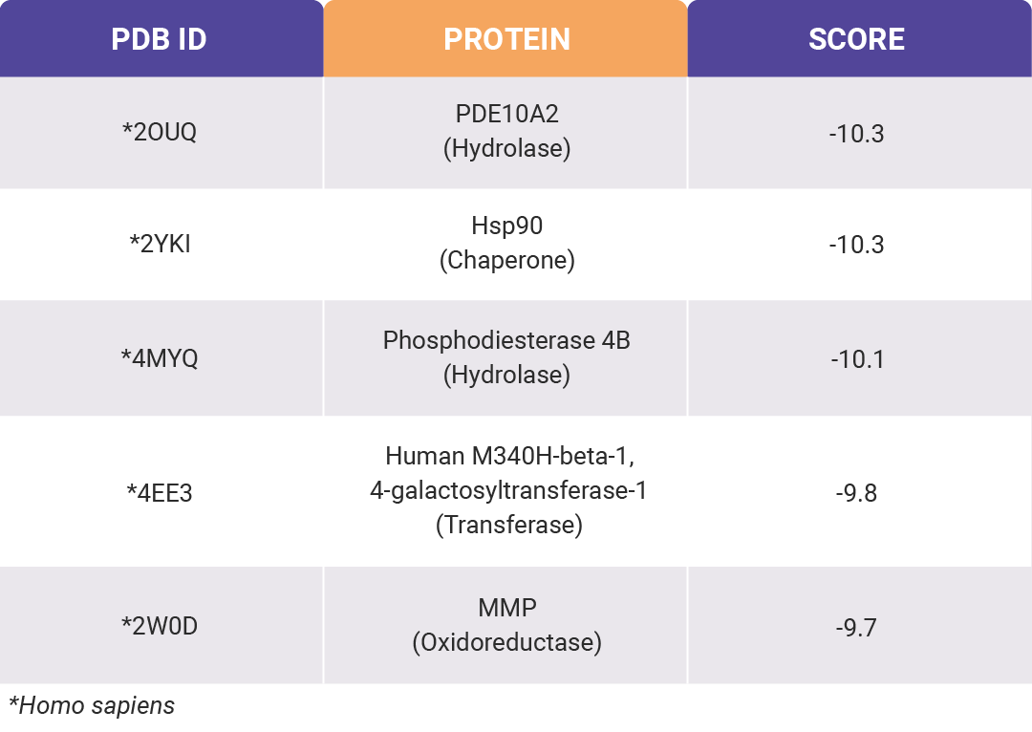Select the -9.7 score cell
Screen dimensions: 1032x732
(860, 625)
